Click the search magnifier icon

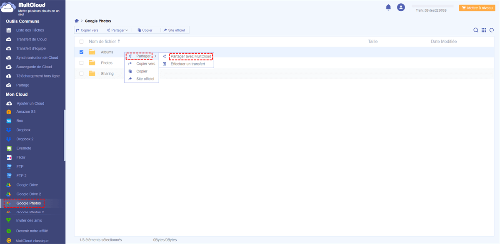(x=475, y=30)
